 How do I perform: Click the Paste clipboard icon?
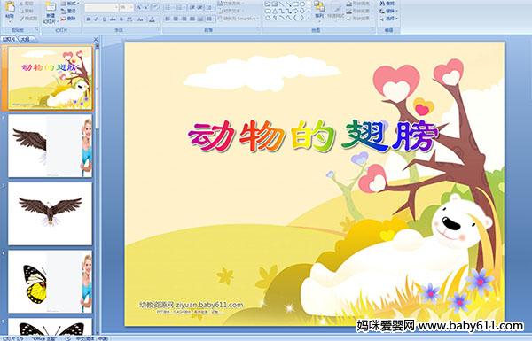10,7
